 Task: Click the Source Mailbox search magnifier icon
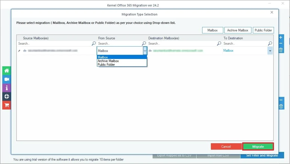(94, 44)
